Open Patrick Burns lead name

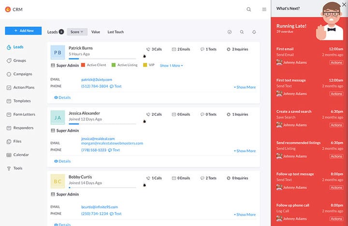point(81,48)
